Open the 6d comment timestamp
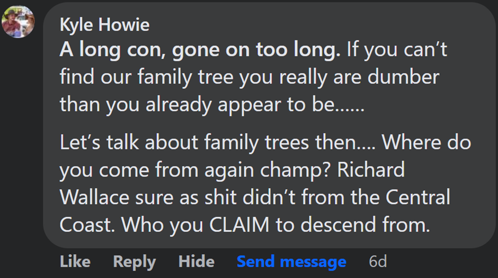This screenshot has height=278, width=498. pos(378,261)
